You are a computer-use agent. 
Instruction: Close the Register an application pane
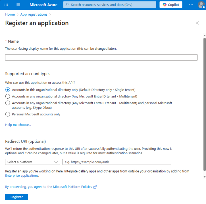coord(197,23)
